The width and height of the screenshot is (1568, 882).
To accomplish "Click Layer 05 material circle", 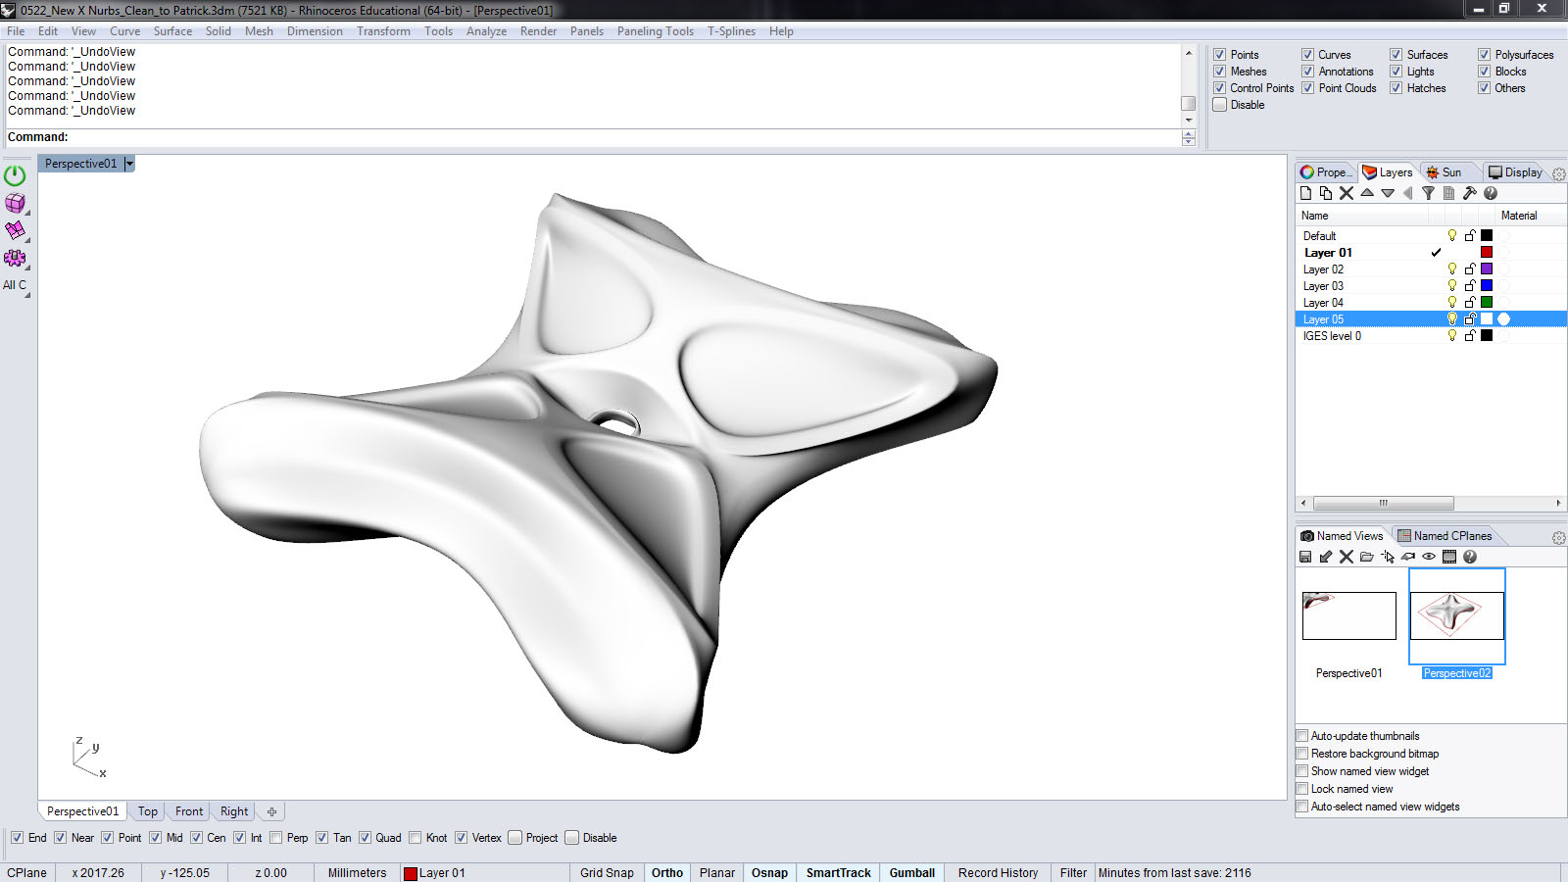I will (1504, 318).
